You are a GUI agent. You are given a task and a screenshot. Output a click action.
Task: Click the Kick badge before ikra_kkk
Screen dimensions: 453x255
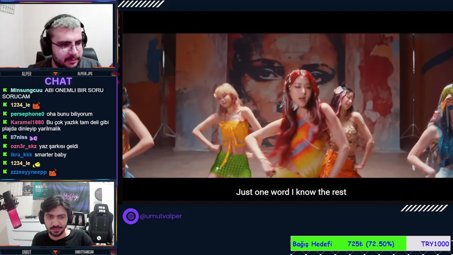tap(5, 154)
